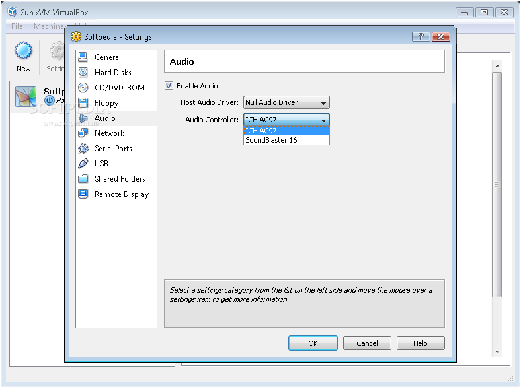Click the powered-off state icon of Softpedia VM

point(50,100)
